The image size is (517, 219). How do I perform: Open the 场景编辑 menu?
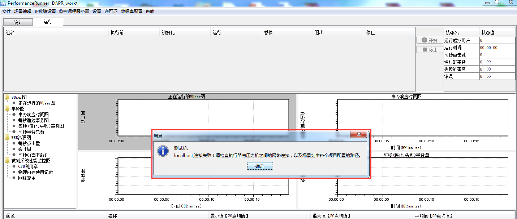point(23,12)
